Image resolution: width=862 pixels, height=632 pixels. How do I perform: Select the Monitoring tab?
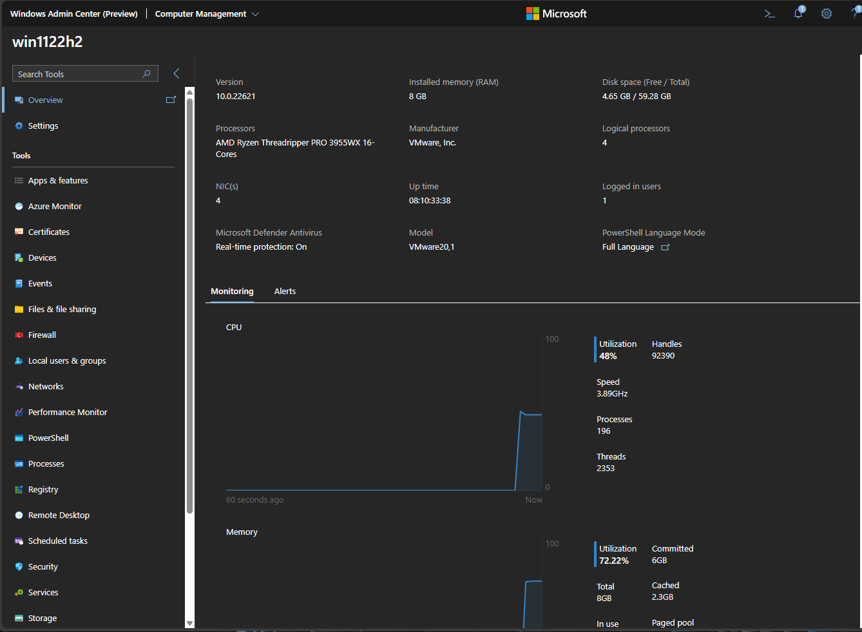point(232,291)
